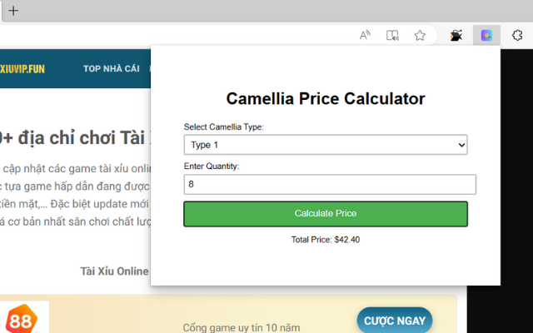Click the Total Price result text
This screenshot has width=533, height=333.
326,240
